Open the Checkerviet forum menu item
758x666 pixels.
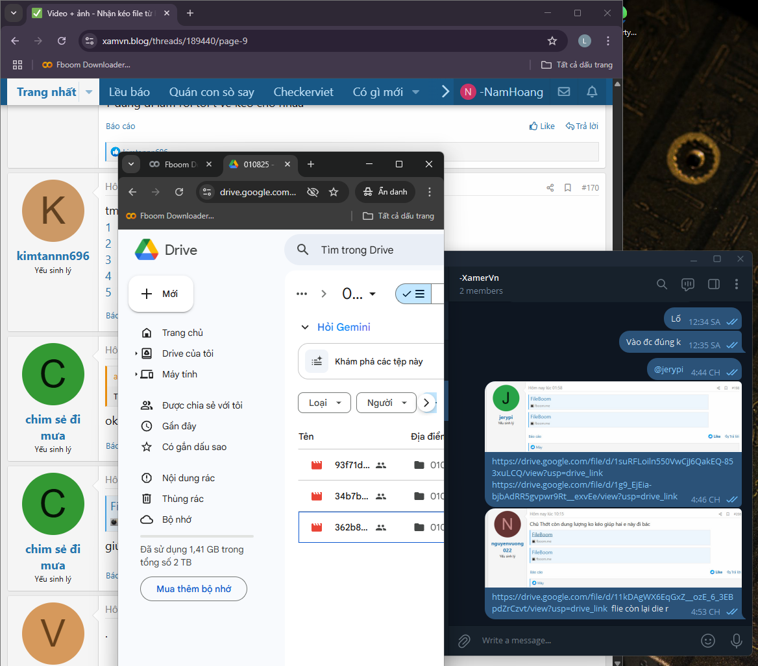(x=303, y=92)
